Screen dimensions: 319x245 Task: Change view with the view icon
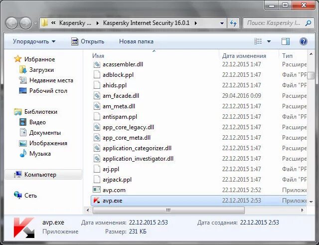(x=258, y=41)
